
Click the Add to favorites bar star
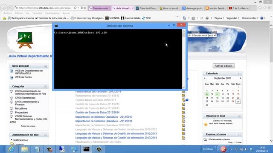(x=4, y=18)
